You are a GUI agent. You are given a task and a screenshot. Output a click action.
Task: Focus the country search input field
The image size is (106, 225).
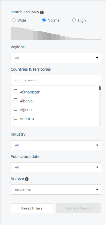[x=56, y=80]
